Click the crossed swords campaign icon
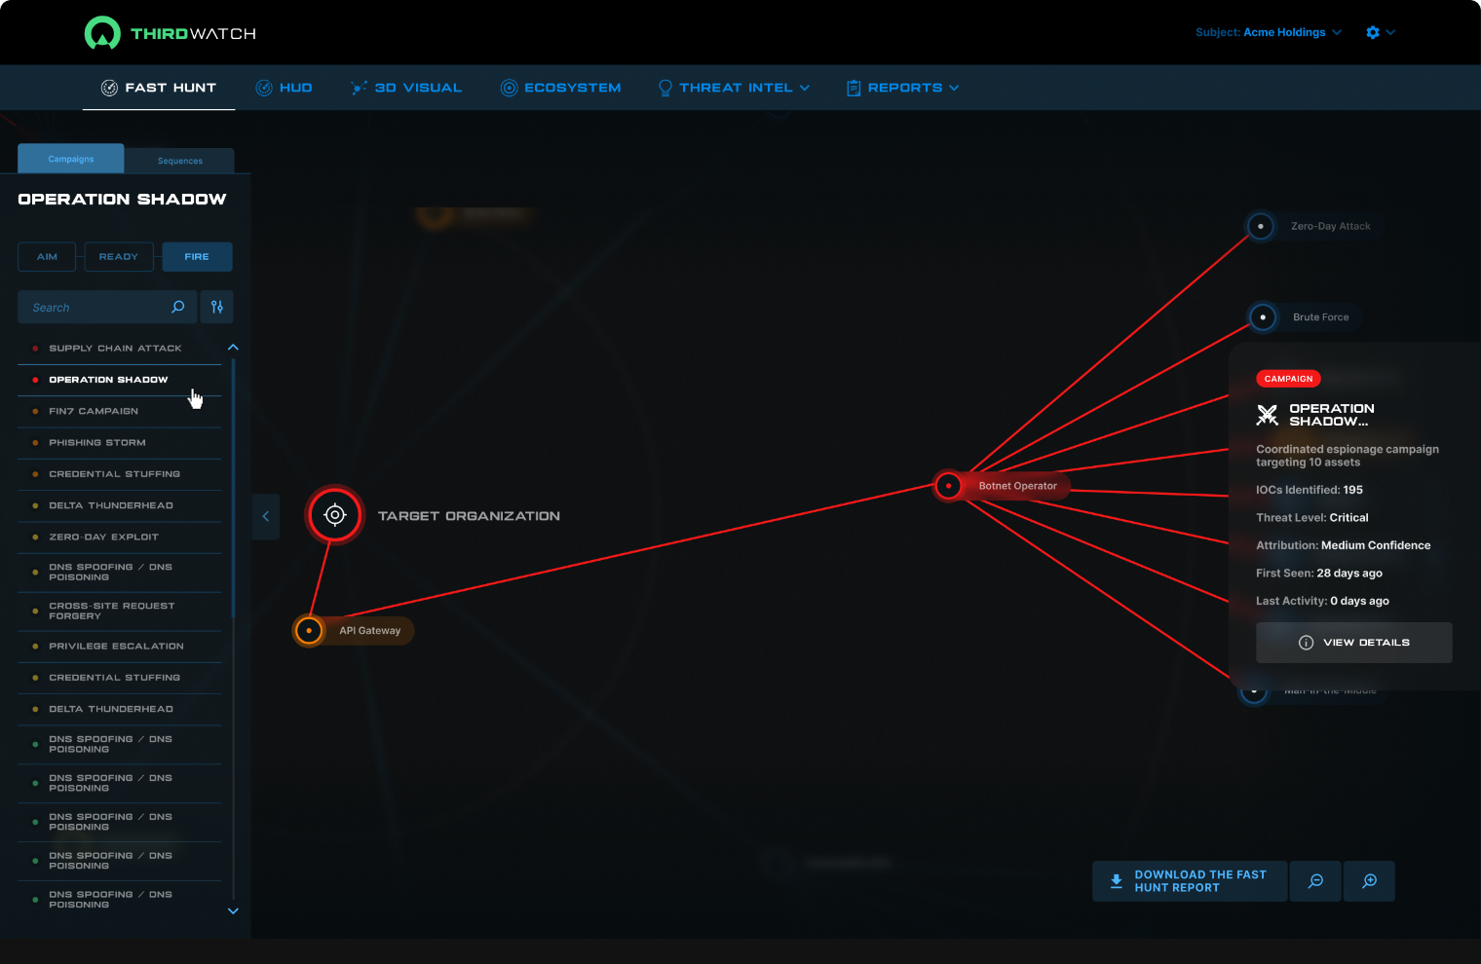This screenshot has width=1481, height=964. (x=1268, y=415)
